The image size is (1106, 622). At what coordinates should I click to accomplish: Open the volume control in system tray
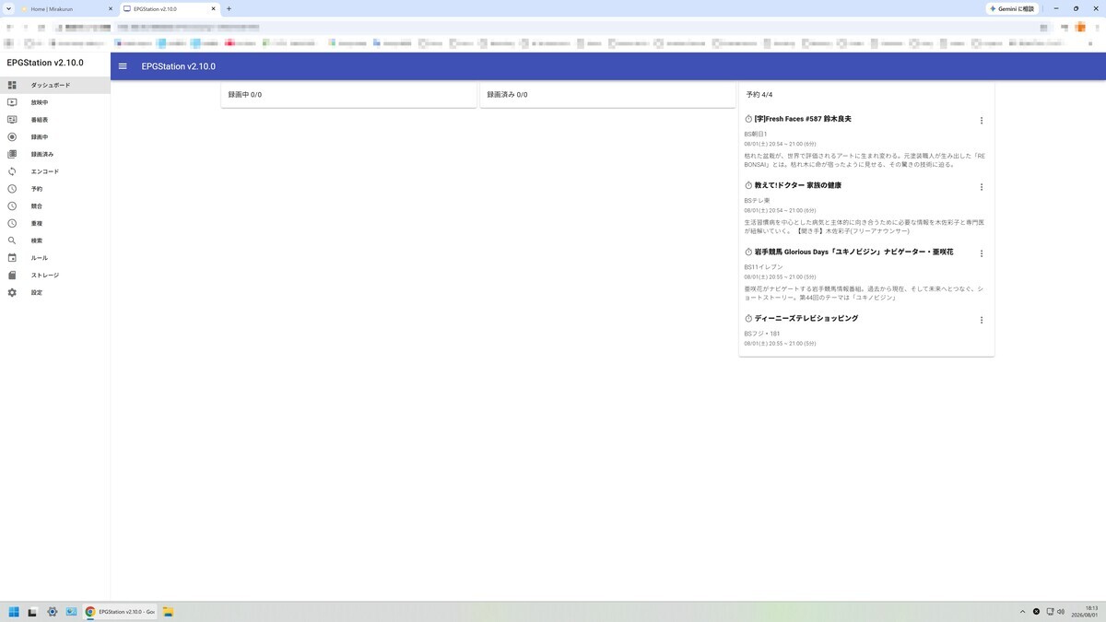coord(1062,612)
